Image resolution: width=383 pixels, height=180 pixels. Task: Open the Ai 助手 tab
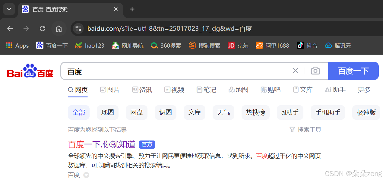click(x=335, y=90)
